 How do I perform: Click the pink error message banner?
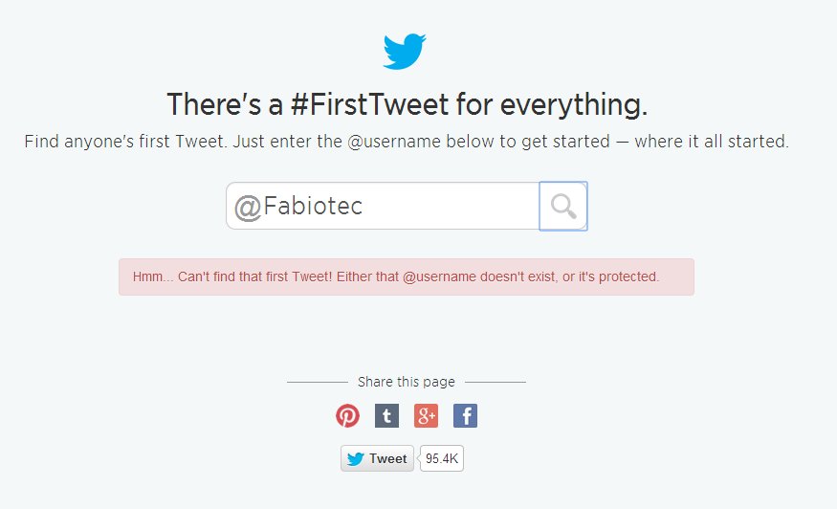(406, 277)
